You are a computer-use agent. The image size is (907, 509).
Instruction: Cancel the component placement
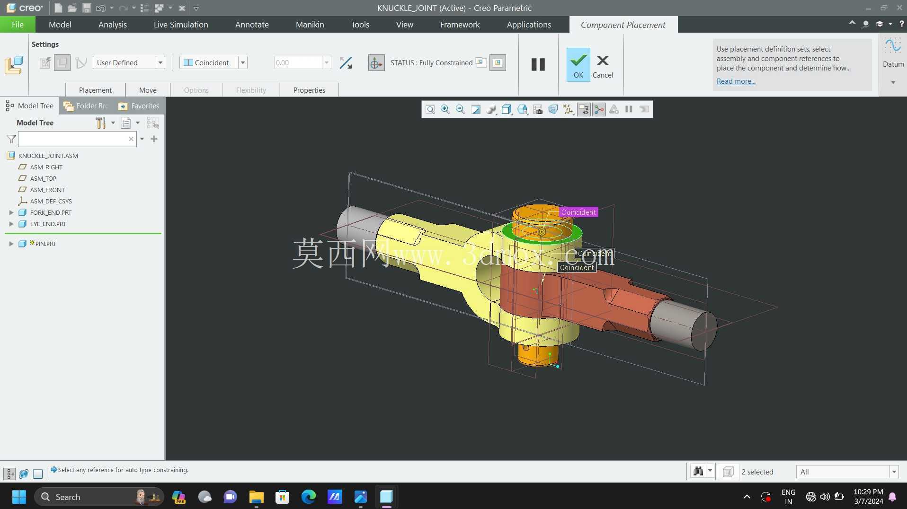(603, 65)
